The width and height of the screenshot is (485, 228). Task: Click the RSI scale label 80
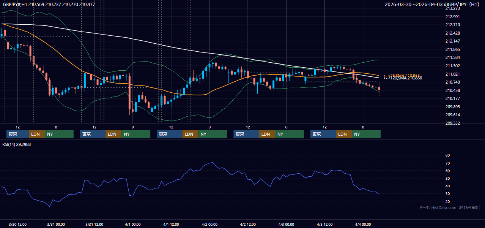(447, 155)
